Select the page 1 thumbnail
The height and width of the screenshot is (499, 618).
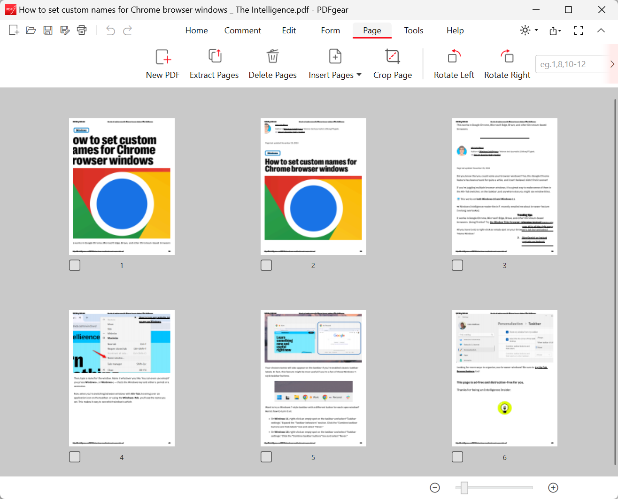tap(122, 186)
